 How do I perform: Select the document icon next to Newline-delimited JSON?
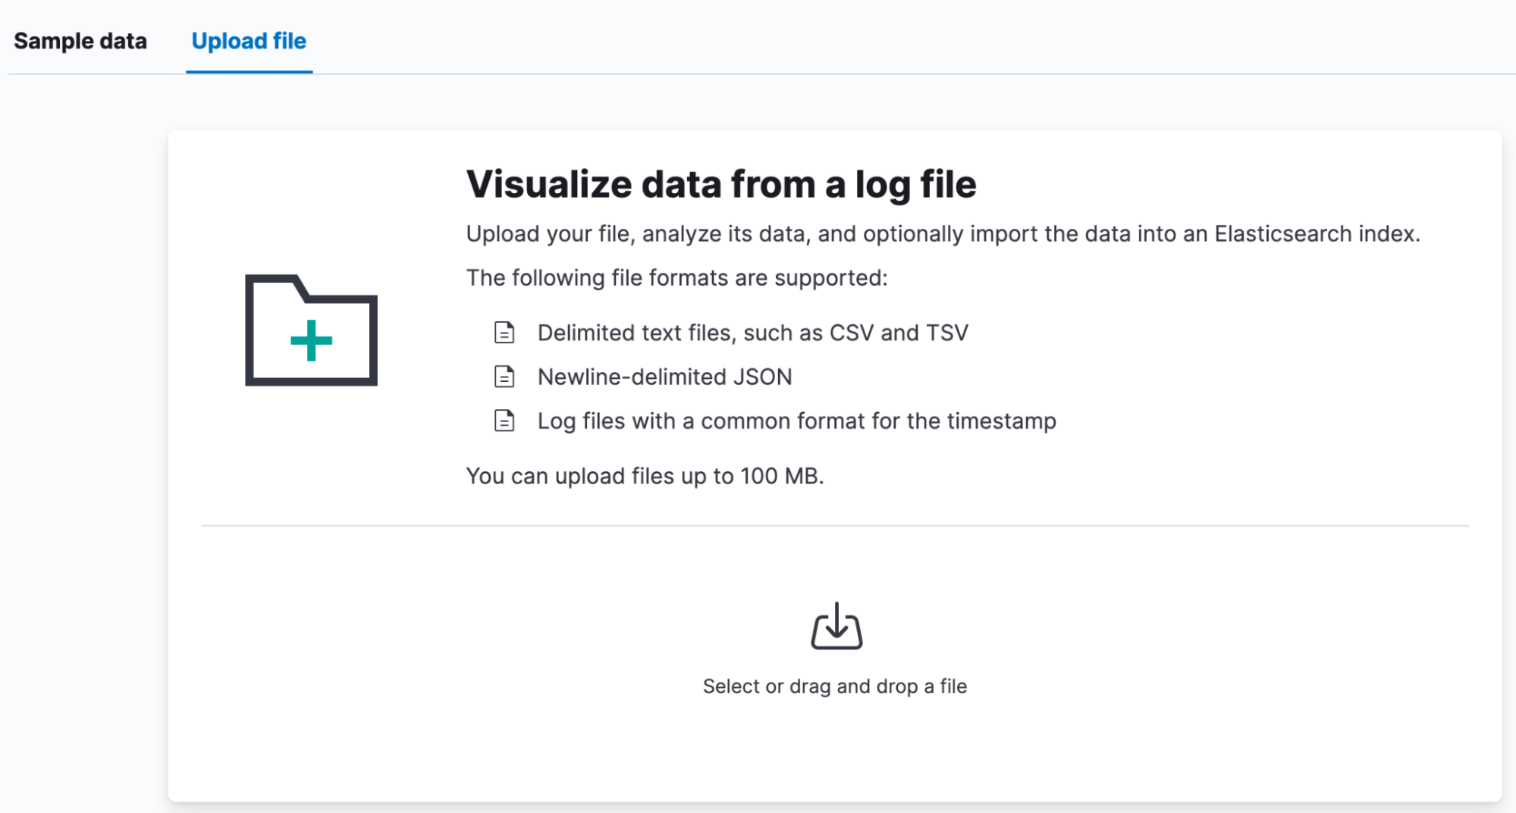504,376
